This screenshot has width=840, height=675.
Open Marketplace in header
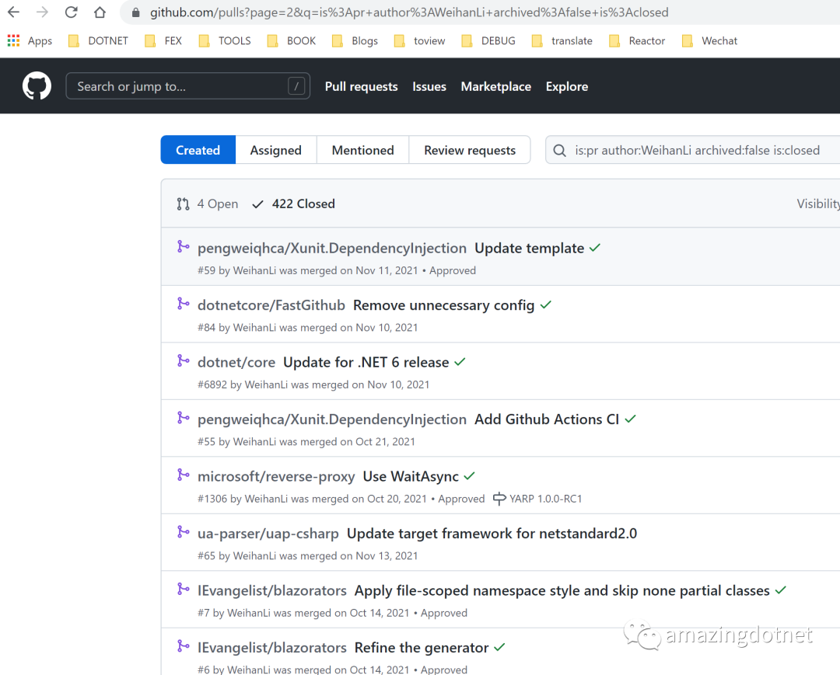point(496,87)
